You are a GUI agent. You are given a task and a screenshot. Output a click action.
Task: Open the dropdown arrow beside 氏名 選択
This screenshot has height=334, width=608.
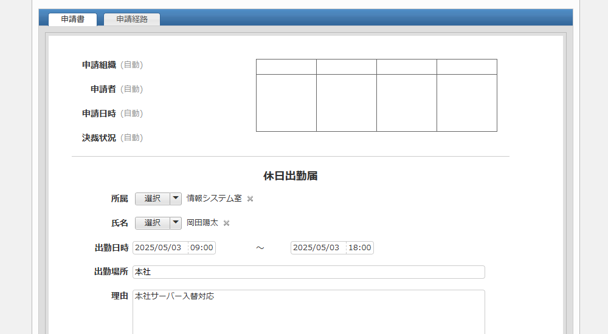(x=176, y=223)
